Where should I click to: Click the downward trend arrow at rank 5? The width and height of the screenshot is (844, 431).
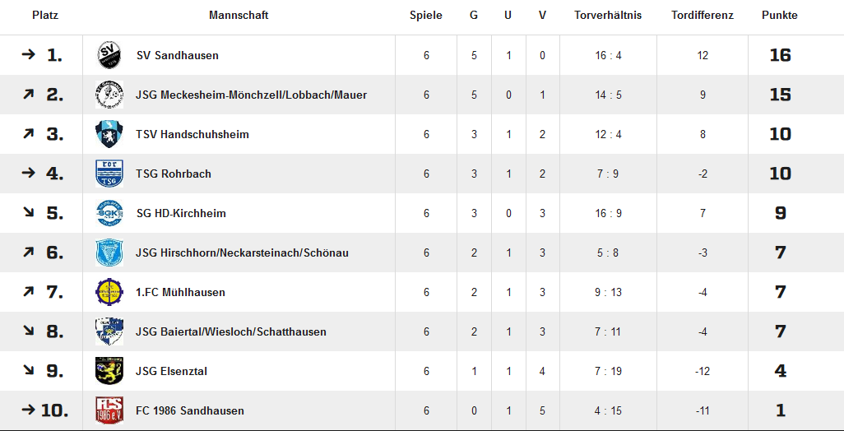click(x=28, y=213)
